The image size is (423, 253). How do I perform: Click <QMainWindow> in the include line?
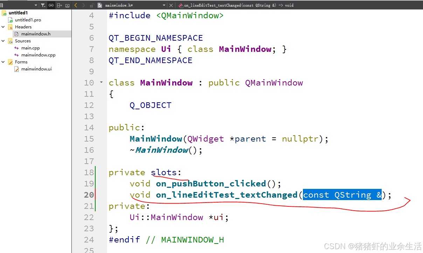190,15
